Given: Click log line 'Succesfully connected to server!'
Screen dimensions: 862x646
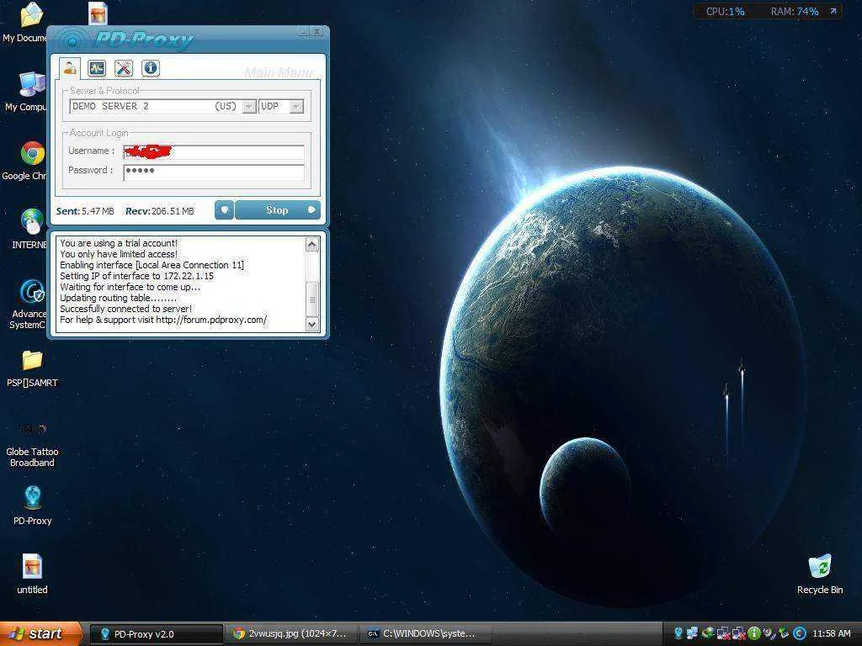Looking at the screenshot, I should (126, 309).
